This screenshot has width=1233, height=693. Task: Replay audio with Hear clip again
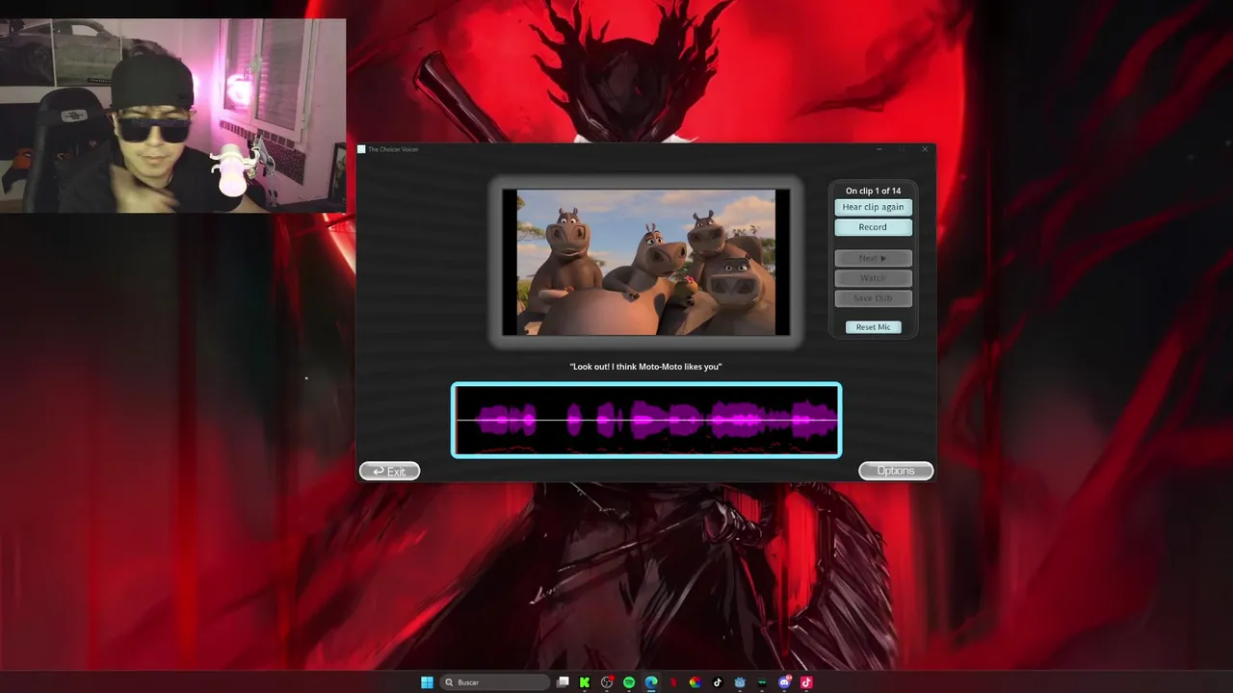873,207
